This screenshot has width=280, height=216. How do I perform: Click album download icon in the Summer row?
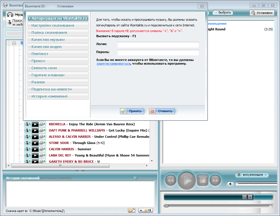[42, 149]
